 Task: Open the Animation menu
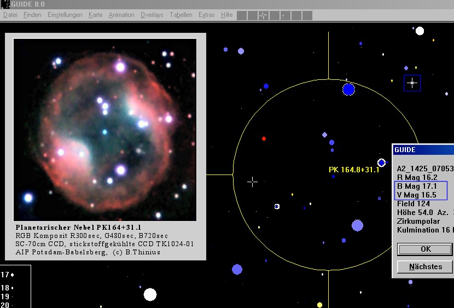121,15
